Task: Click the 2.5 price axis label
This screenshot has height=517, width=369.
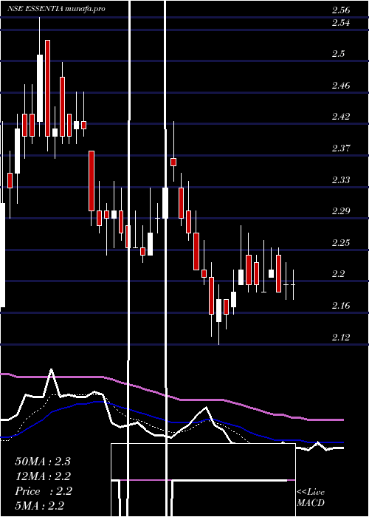Action: point(339,53)
